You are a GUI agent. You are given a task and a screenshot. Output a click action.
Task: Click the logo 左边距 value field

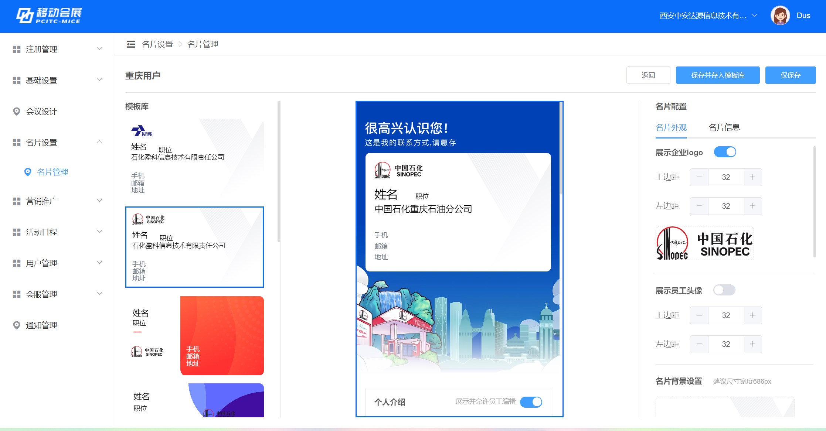(x=726, y=206)
